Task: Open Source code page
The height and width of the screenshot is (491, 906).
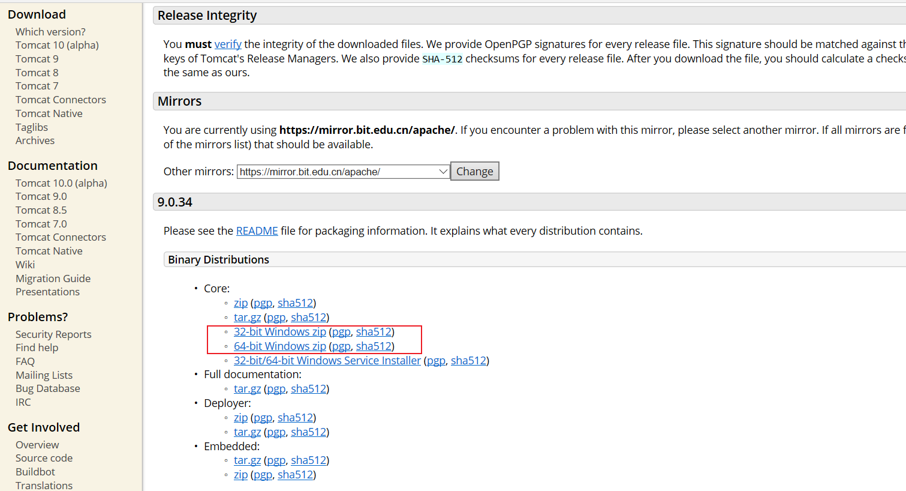Action: click(44, 458)
